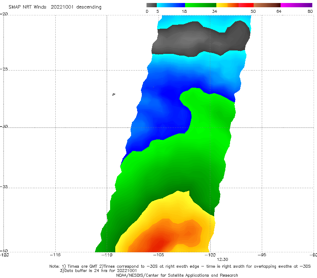Click the 'Times are GMT' note line
The image size is (317, 278).
[x=180, y=266]
